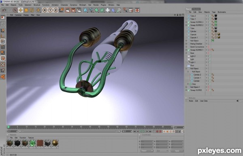Click the checkerboard texture mode icon

point(3,65)
